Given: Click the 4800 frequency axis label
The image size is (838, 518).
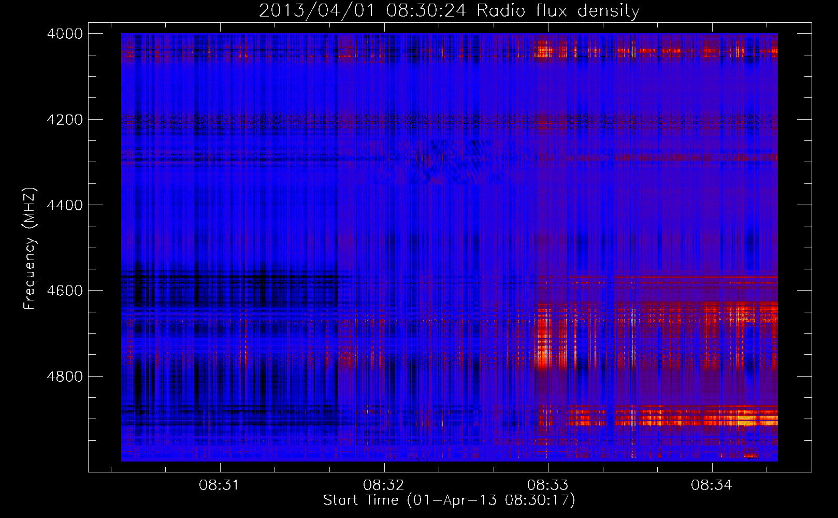Looking at the screenshot, I should coord(65,376).
